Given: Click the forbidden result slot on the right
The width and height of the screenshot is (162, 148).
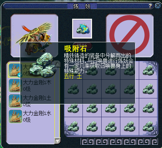Looking at the screenshot, I should tap(130, 36).
